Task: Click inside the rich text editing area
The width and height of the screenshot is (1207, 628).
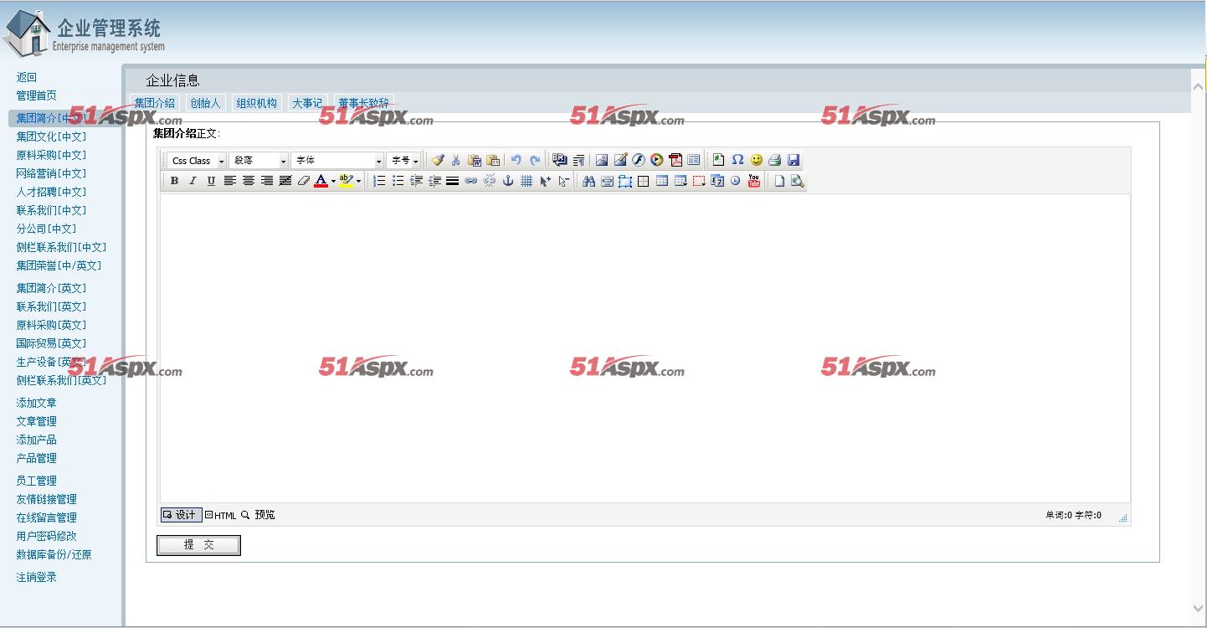Action: [x=645, y=348]
